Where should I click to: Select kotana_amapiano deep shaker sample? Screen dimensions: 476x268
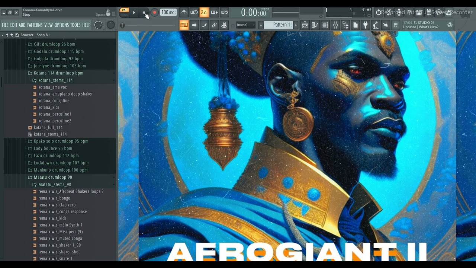coord(65,94)
